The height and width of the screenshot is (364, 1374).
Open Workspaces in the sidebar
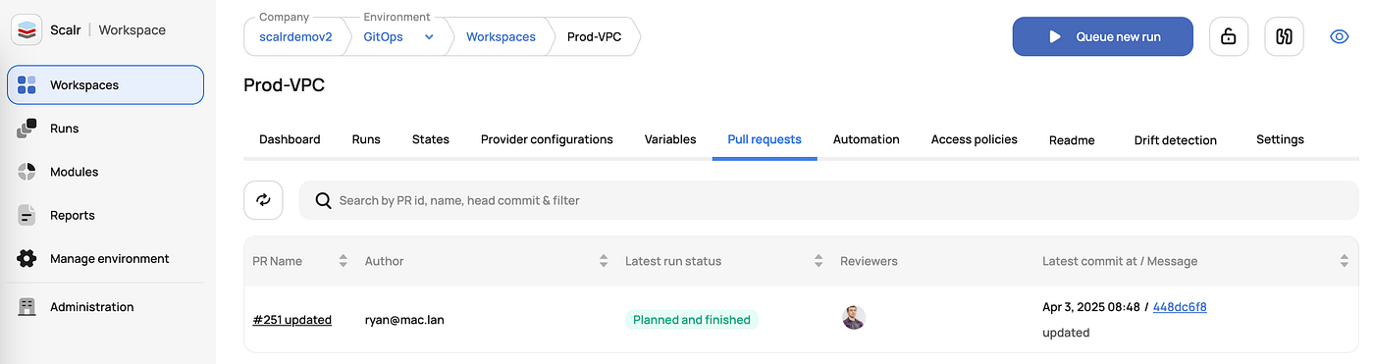pyautogui.click(x=105, y=85)
